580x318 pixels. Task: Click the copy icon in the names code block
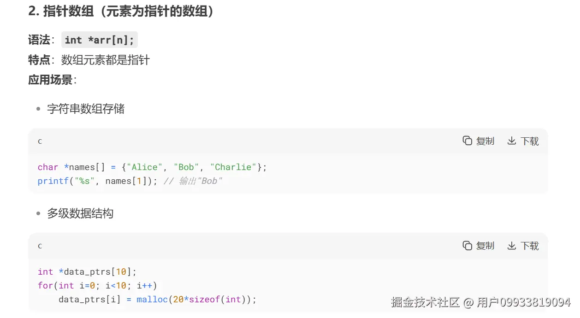pyautogui.click(x=468, y=141)
